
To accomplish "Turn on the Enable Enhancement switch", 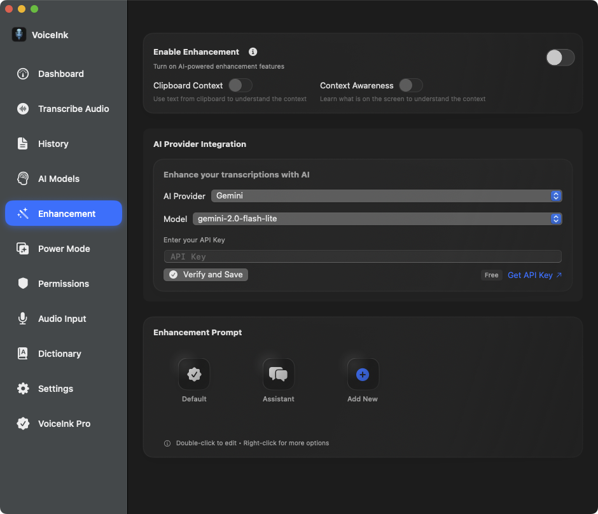I will coord(560,58).
